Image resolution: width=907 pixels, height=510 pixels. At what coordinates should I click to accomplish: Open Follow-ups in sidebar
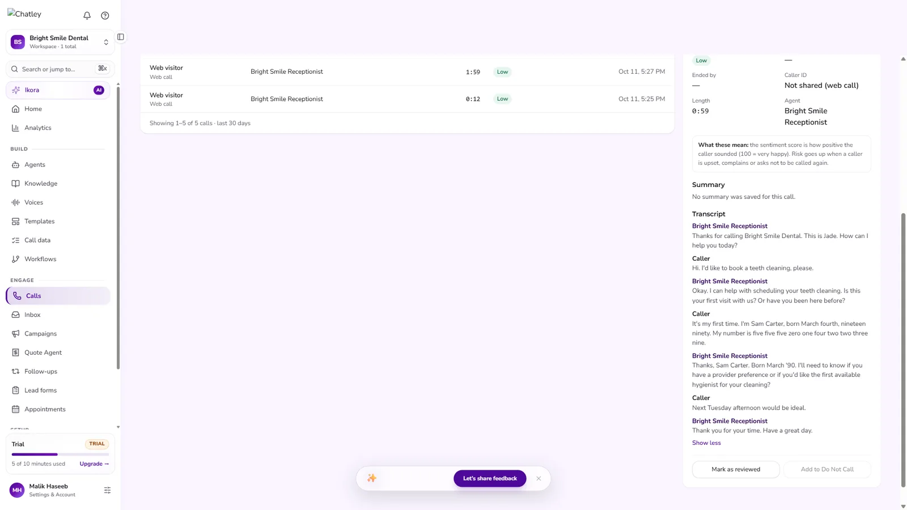(58, 372)
